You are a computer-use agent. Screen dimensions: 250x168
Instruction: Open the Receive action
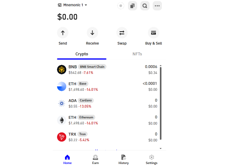point(92,33)
